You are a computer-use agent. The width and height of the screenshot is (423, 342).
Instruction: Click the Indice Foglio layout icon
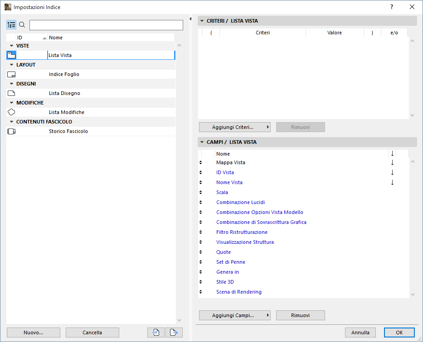pyautogui.click(x=11, y=74)
